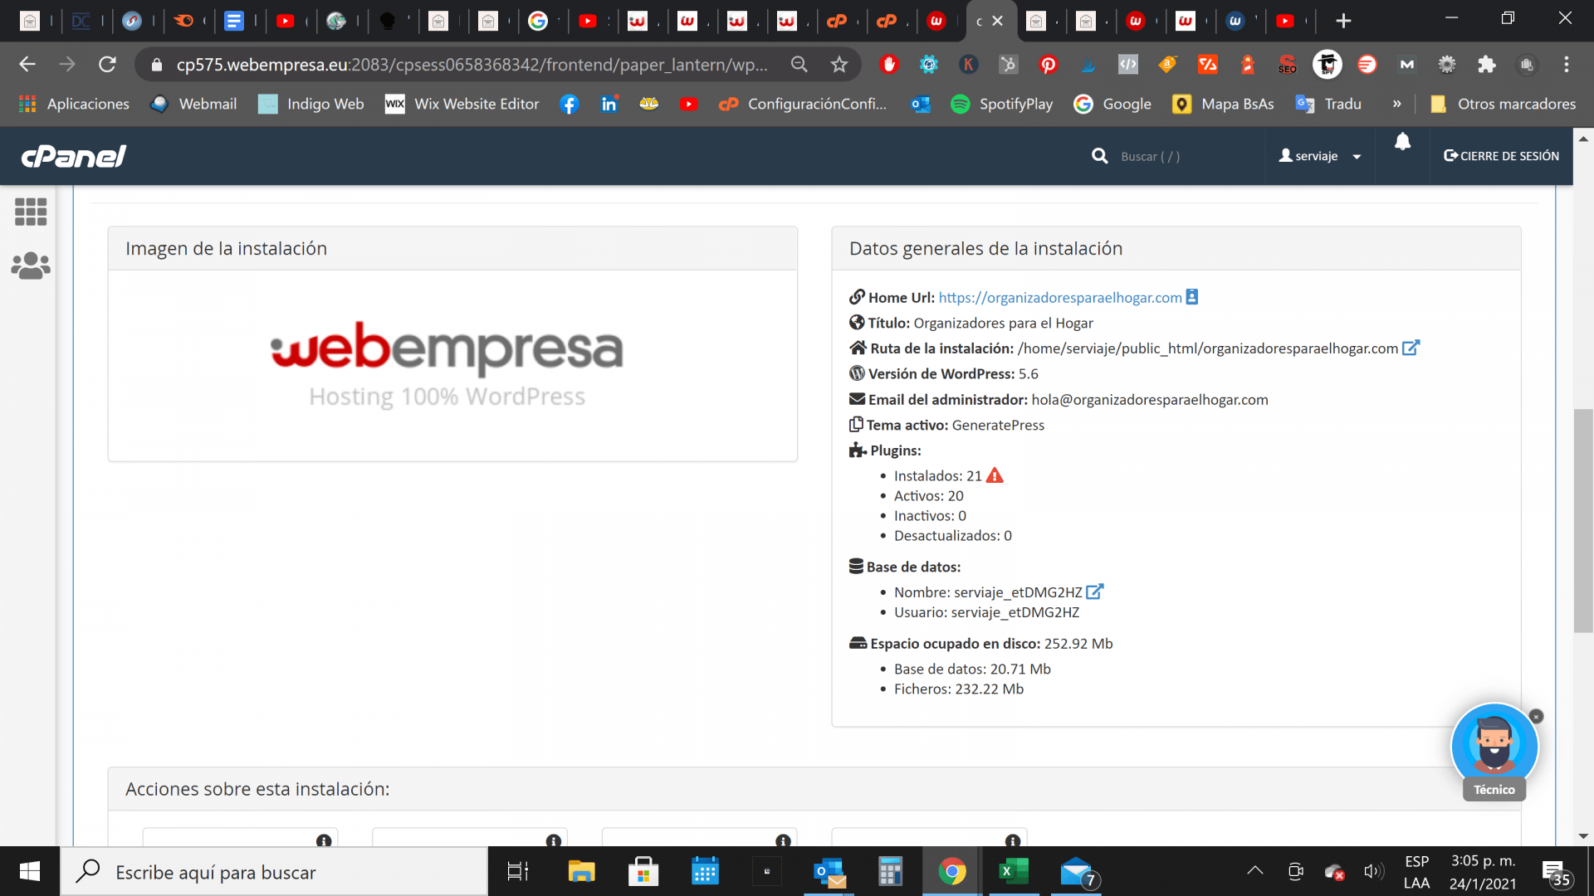Open Windows Task View button
Screen dimensions: 1594x896
tap(518, 872)
